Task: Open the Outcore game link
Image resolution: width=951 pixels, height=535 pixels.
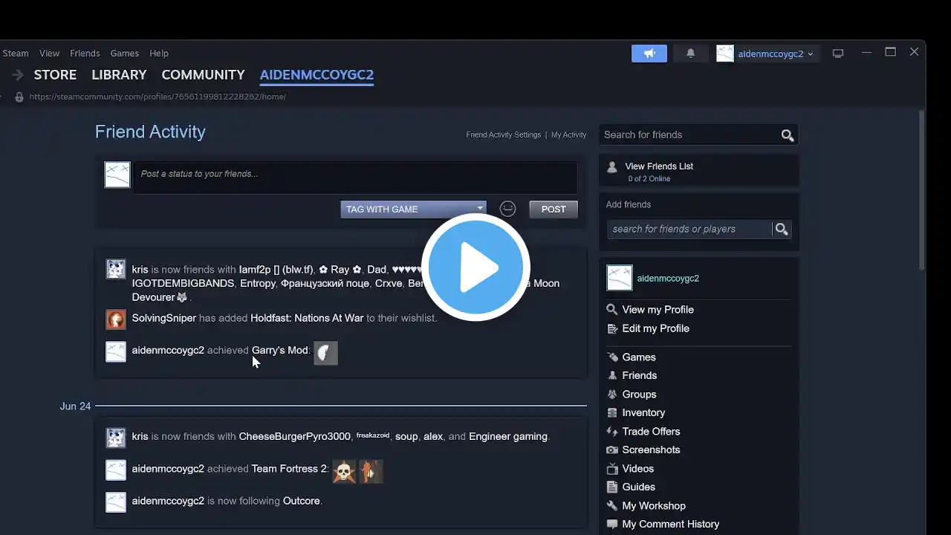Action: 301,501
